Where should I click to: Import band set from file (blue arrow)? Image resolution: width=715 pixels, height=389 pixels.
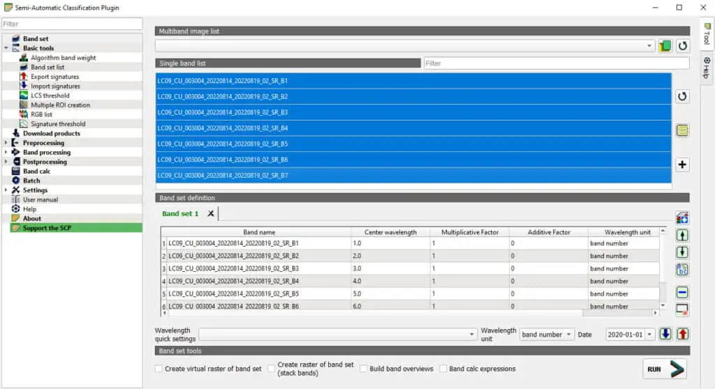[665, 334]
